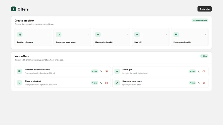The image size is (223, 125).
Task: Click 'Percentage bundle · 3 products · 15% off' text
Action: pyautogui.click(x=40, y=73)
